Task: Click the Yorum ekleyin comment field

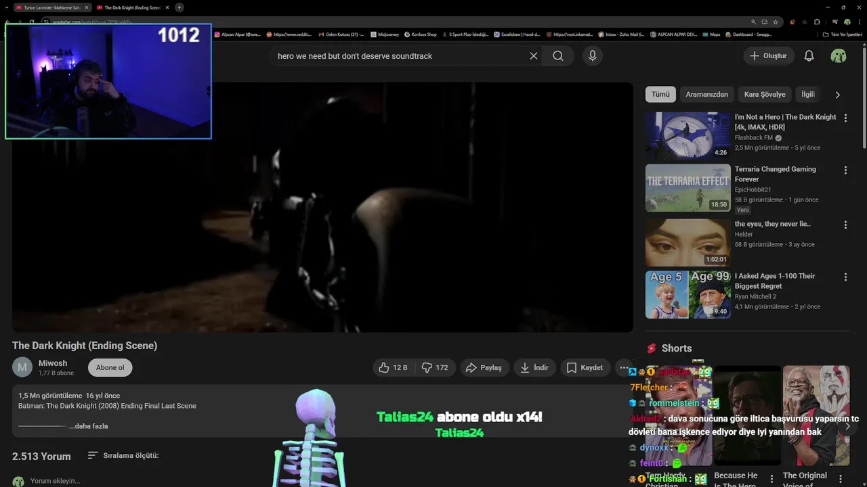Action: (x=56, y=481)
